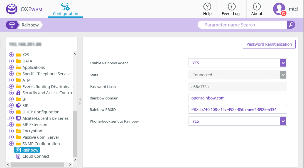Viewport: 304px width, 168px height.
Task: Click SIP Extension folder icon
Action: tap(18, 125)
